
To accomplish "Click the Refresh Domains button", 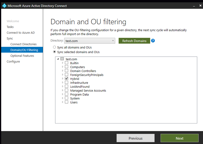I will (134, 41).
